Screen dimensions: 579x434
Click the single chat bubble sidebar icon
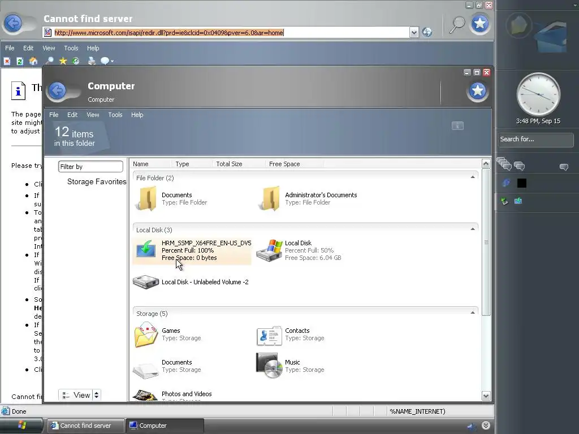tap(564, 167)
